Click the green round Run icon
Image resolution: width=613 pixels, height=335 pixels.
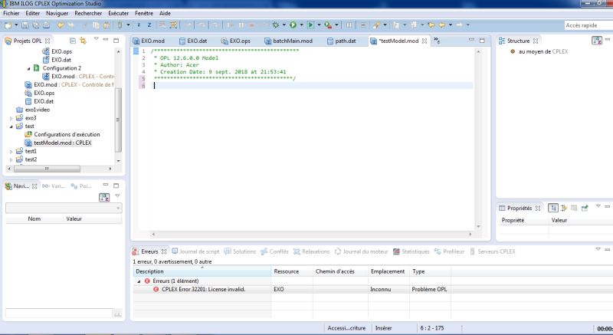293,25
